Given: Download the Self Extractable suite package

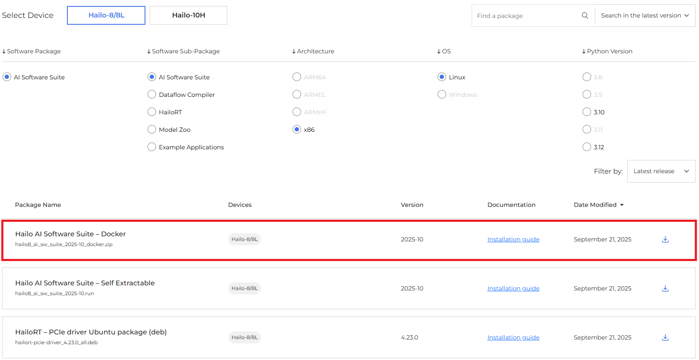Looking at the screenshot, I should coord(665,288).
